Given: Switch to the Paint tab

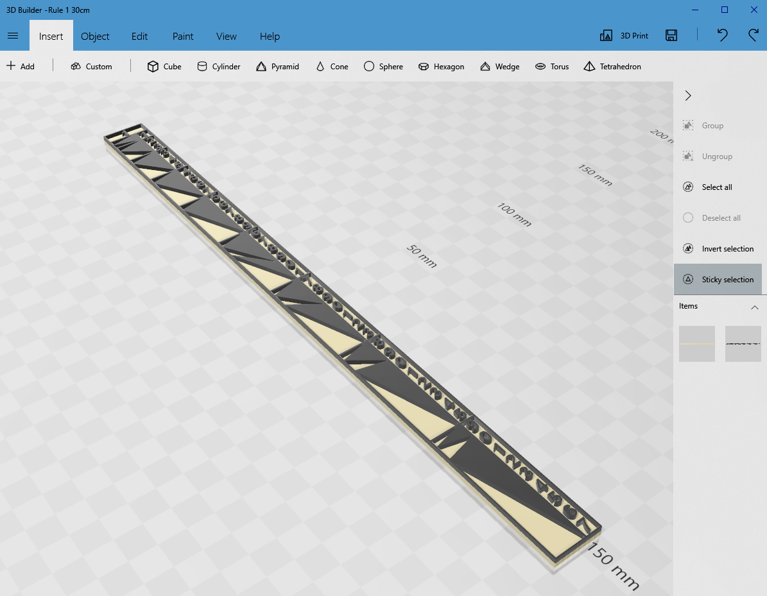Looking at the screenshot, I should point(182,37).
